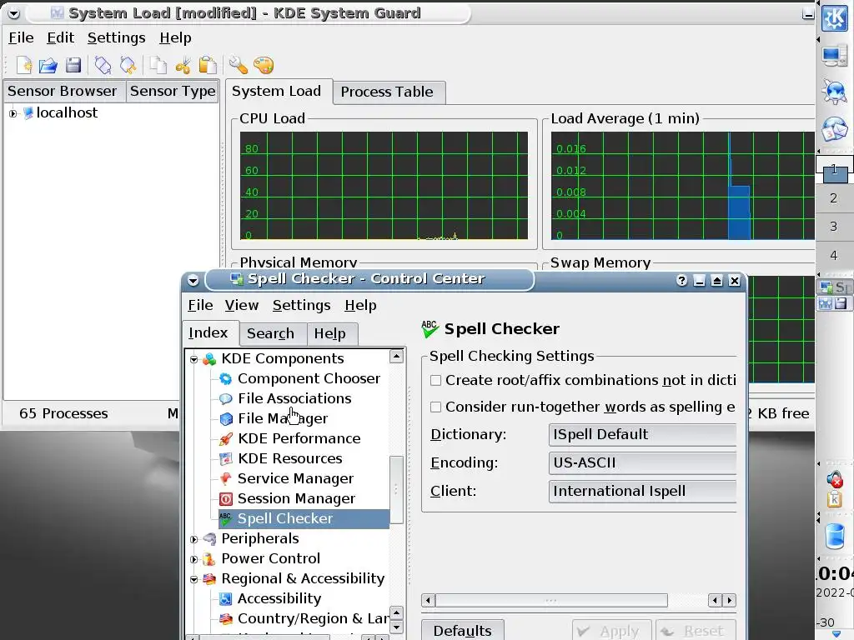Screen dimensions: 854x640
Task: Switch to Index tab in Control Center
Action: 208,332
